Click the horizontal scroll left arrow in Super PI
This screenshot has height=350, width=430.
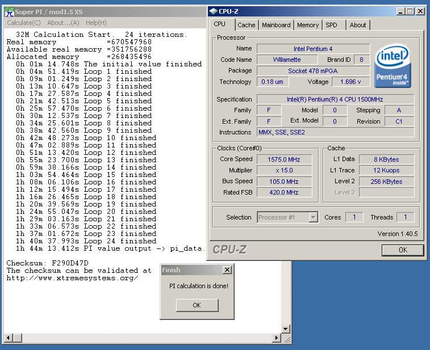coord(8,338)
